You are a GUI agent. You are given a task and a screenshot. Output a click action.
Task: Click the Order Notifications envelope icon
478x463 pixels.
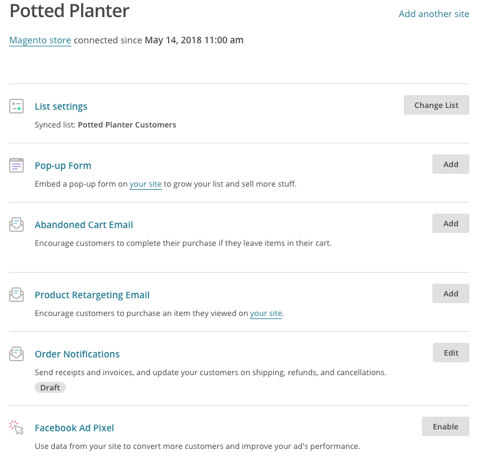coord(16,354)
